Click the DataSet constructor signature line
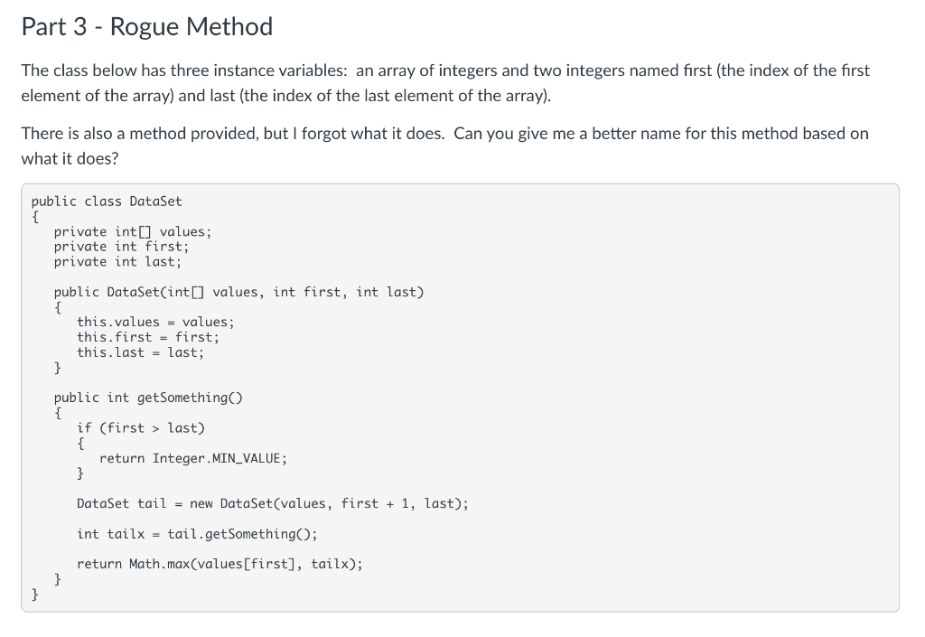The width and height of the screenshot is (925, 637). pyautogui.click(x=238, y=292)
